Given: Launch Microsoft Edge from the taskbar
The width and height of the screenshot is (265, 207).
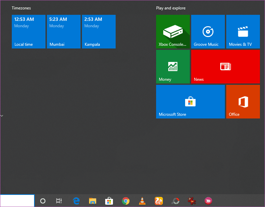Looking at the screenshot, I should pos(76,201).
